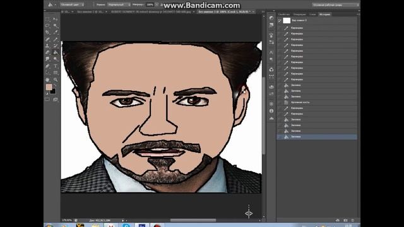Select the Eyedropper tool

(56, 32)
